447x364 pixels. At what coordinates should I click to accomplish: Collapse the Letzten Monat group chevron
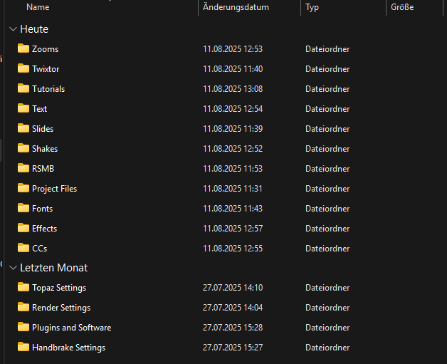[13, 268]
